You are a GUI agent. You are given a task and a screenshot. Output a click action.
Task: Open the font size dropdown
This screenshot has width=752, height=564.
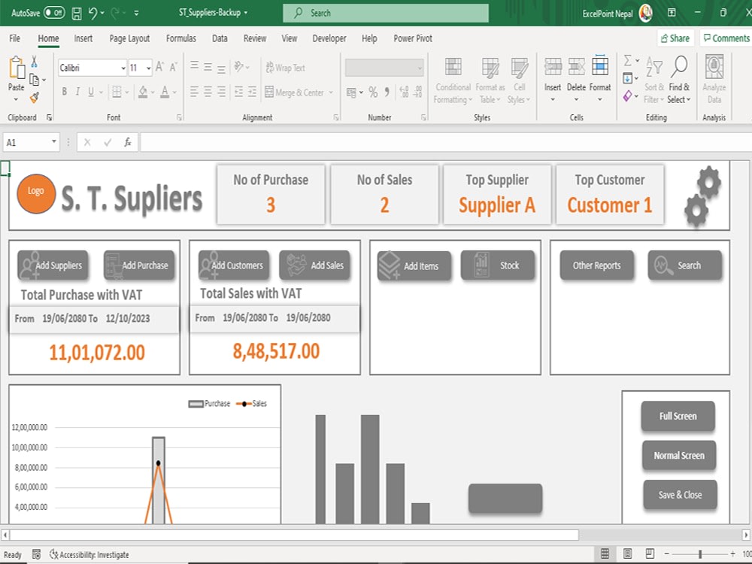pos(149,68)
